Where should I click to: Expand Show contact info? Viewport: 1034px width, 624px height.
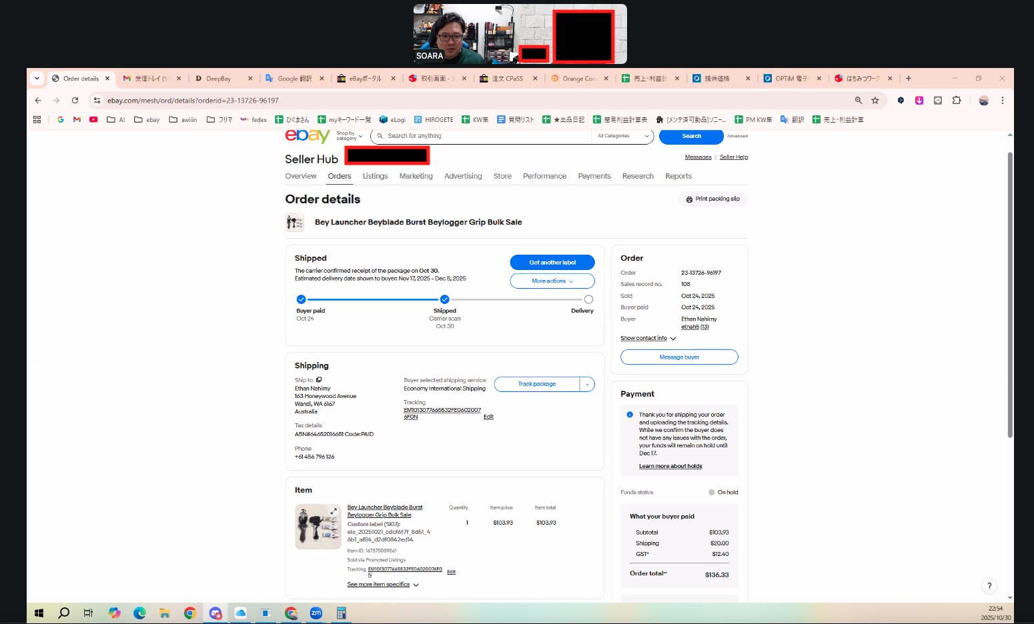pyautogui.click(x=648, y=339)
